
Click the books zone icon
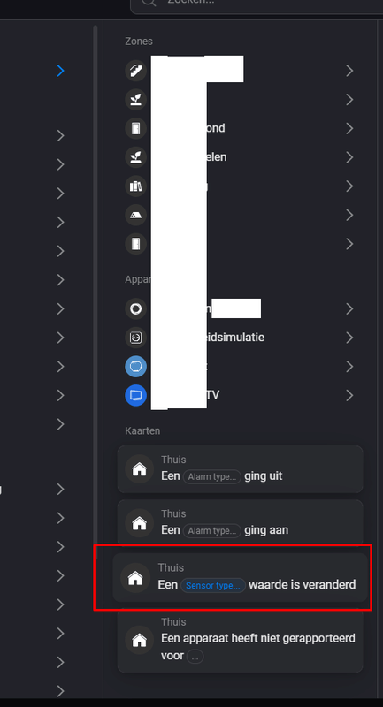(x=136, y=186)
